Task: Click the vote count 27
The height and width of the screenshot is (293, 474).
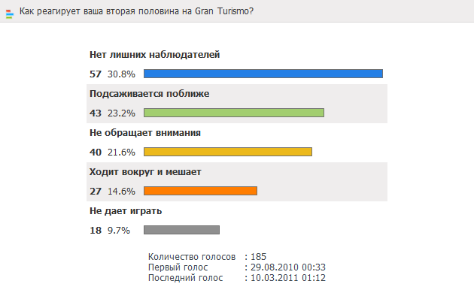Action: [96, 192]
